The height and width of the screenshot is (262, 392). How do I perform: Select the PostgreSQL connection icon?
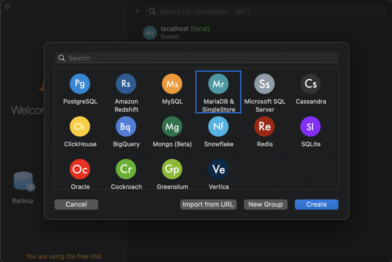[x=80, y=84]
